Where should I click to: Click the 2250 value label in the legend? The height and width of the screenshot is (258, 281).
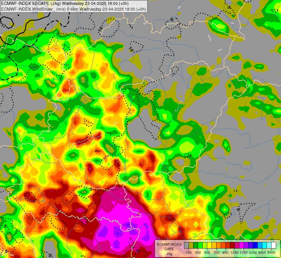253,253
